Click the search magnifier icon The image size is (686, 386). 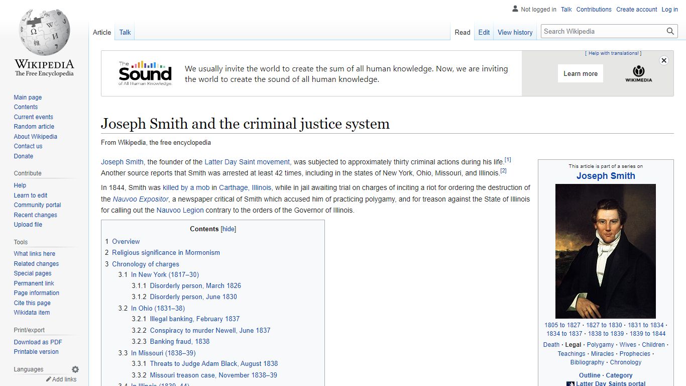670,31
